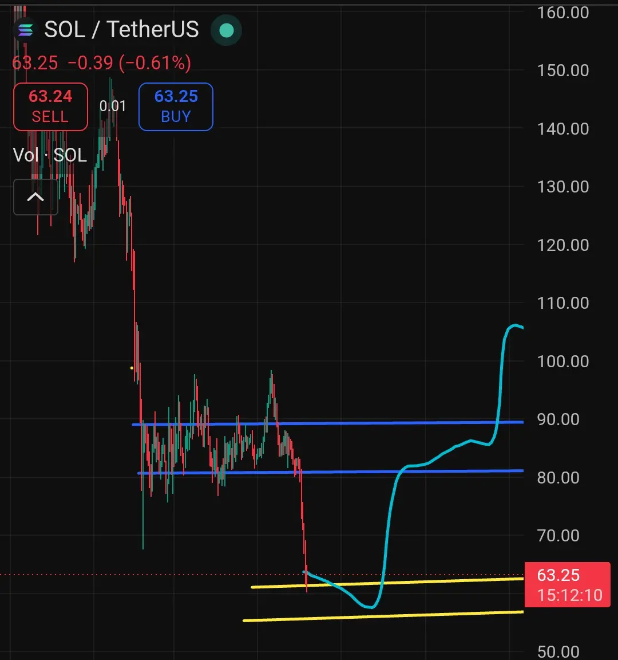618x660 pixels.
Task: Click the 50.00 price axis label
Action: tap(558, 652)
